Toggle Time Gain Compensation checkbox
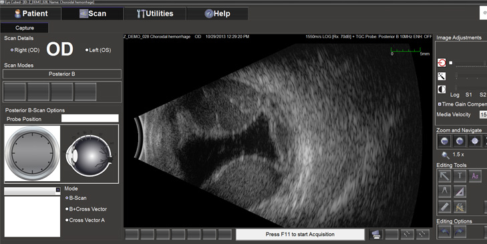 coord(440,104)
